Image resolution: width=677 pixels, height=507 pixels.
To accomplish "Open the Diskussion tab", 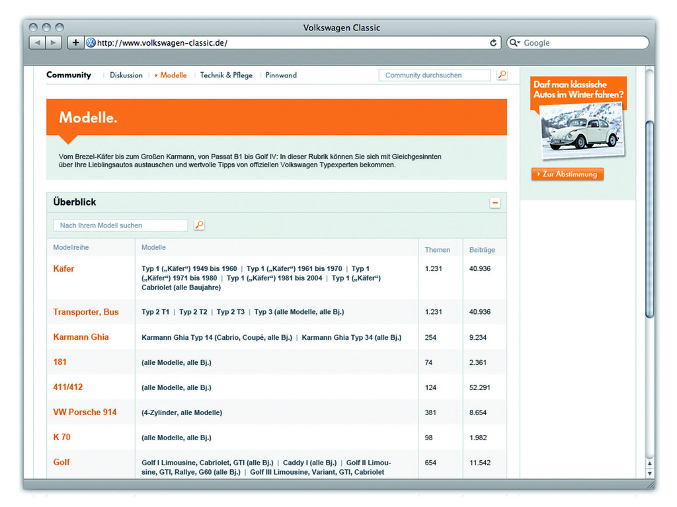I will [x=126, y=75].
